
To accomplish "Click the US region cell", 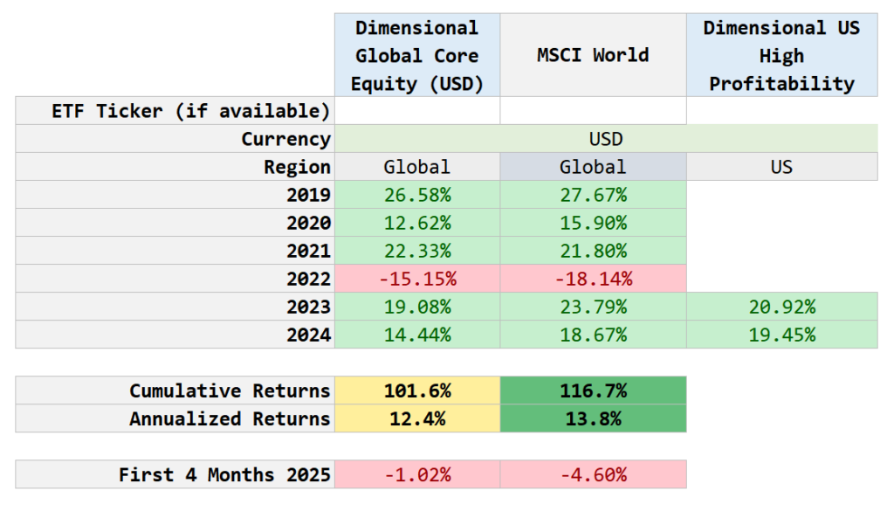I will (x=781, y=167).
